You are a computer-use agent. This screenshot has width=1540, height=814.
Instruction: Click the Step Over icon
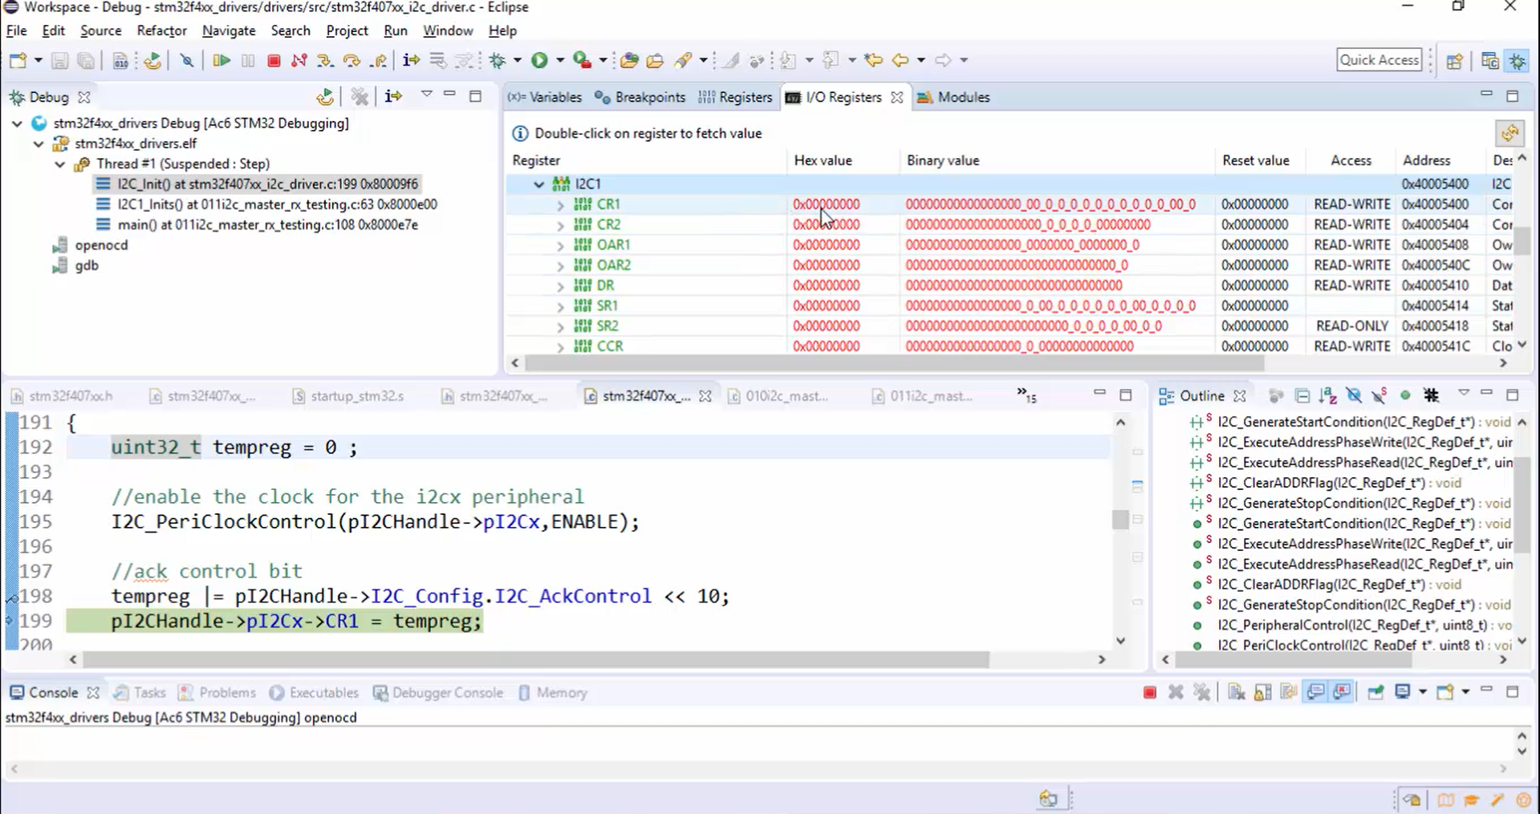coord(351,60)
